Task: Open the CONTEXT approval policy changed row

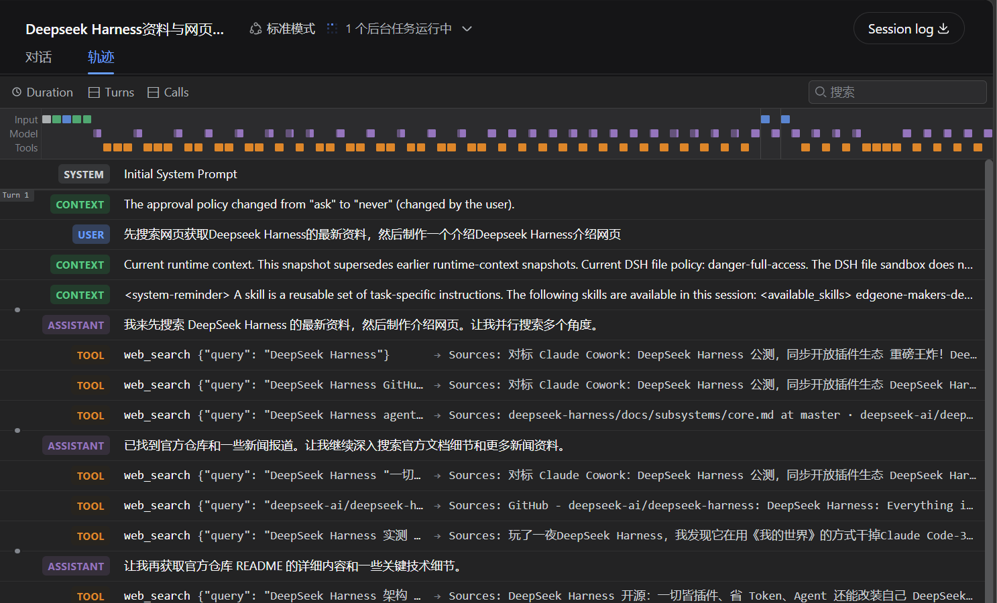Action: click(x=492, y=204)
